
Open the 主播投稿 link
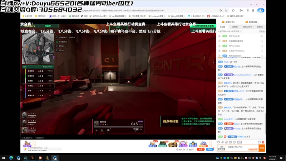[228, 22]
